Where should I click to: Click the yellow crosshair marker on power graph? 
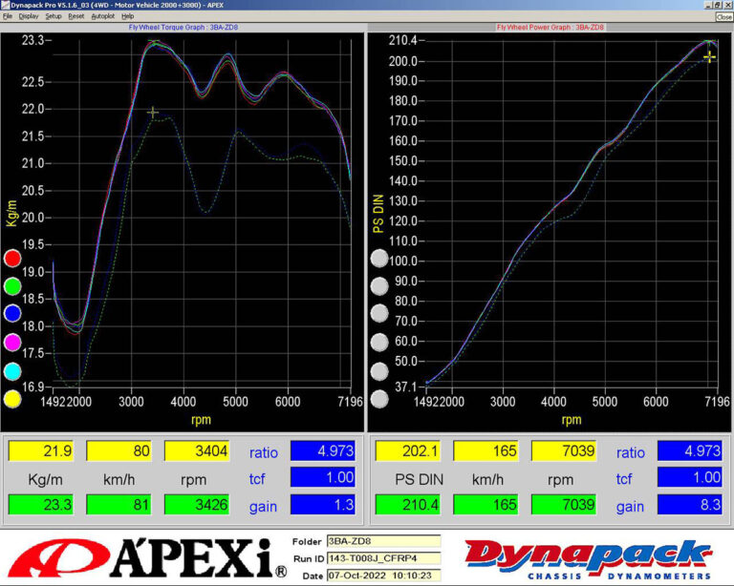click(709, 57)
